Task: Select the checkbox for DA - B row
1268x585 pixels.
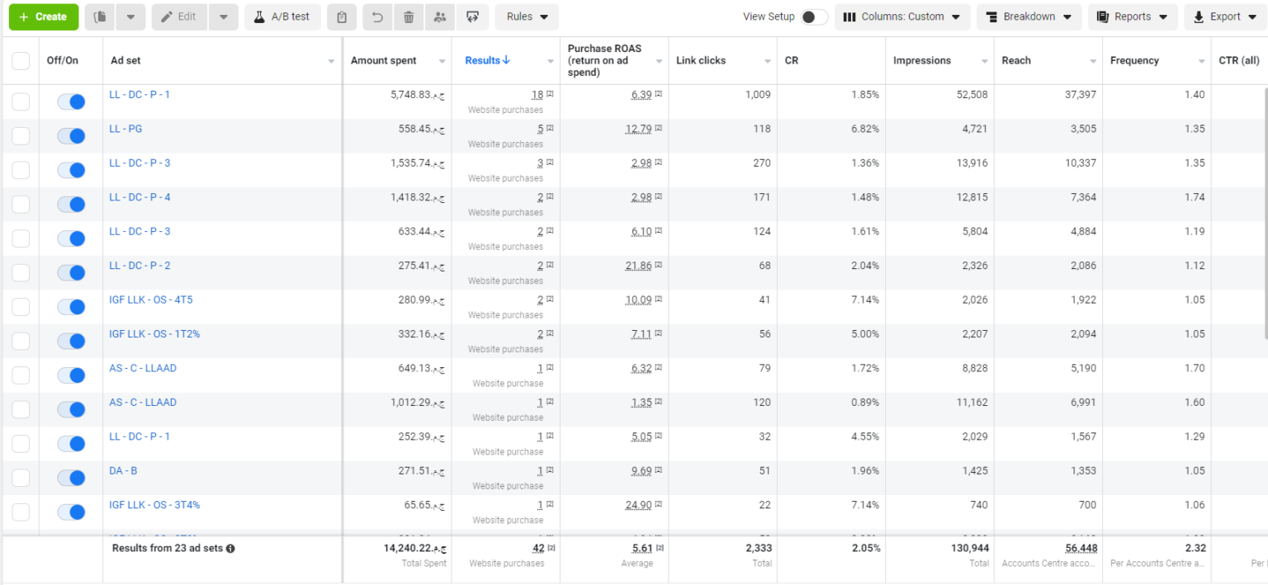Action: tap(21, 478)
